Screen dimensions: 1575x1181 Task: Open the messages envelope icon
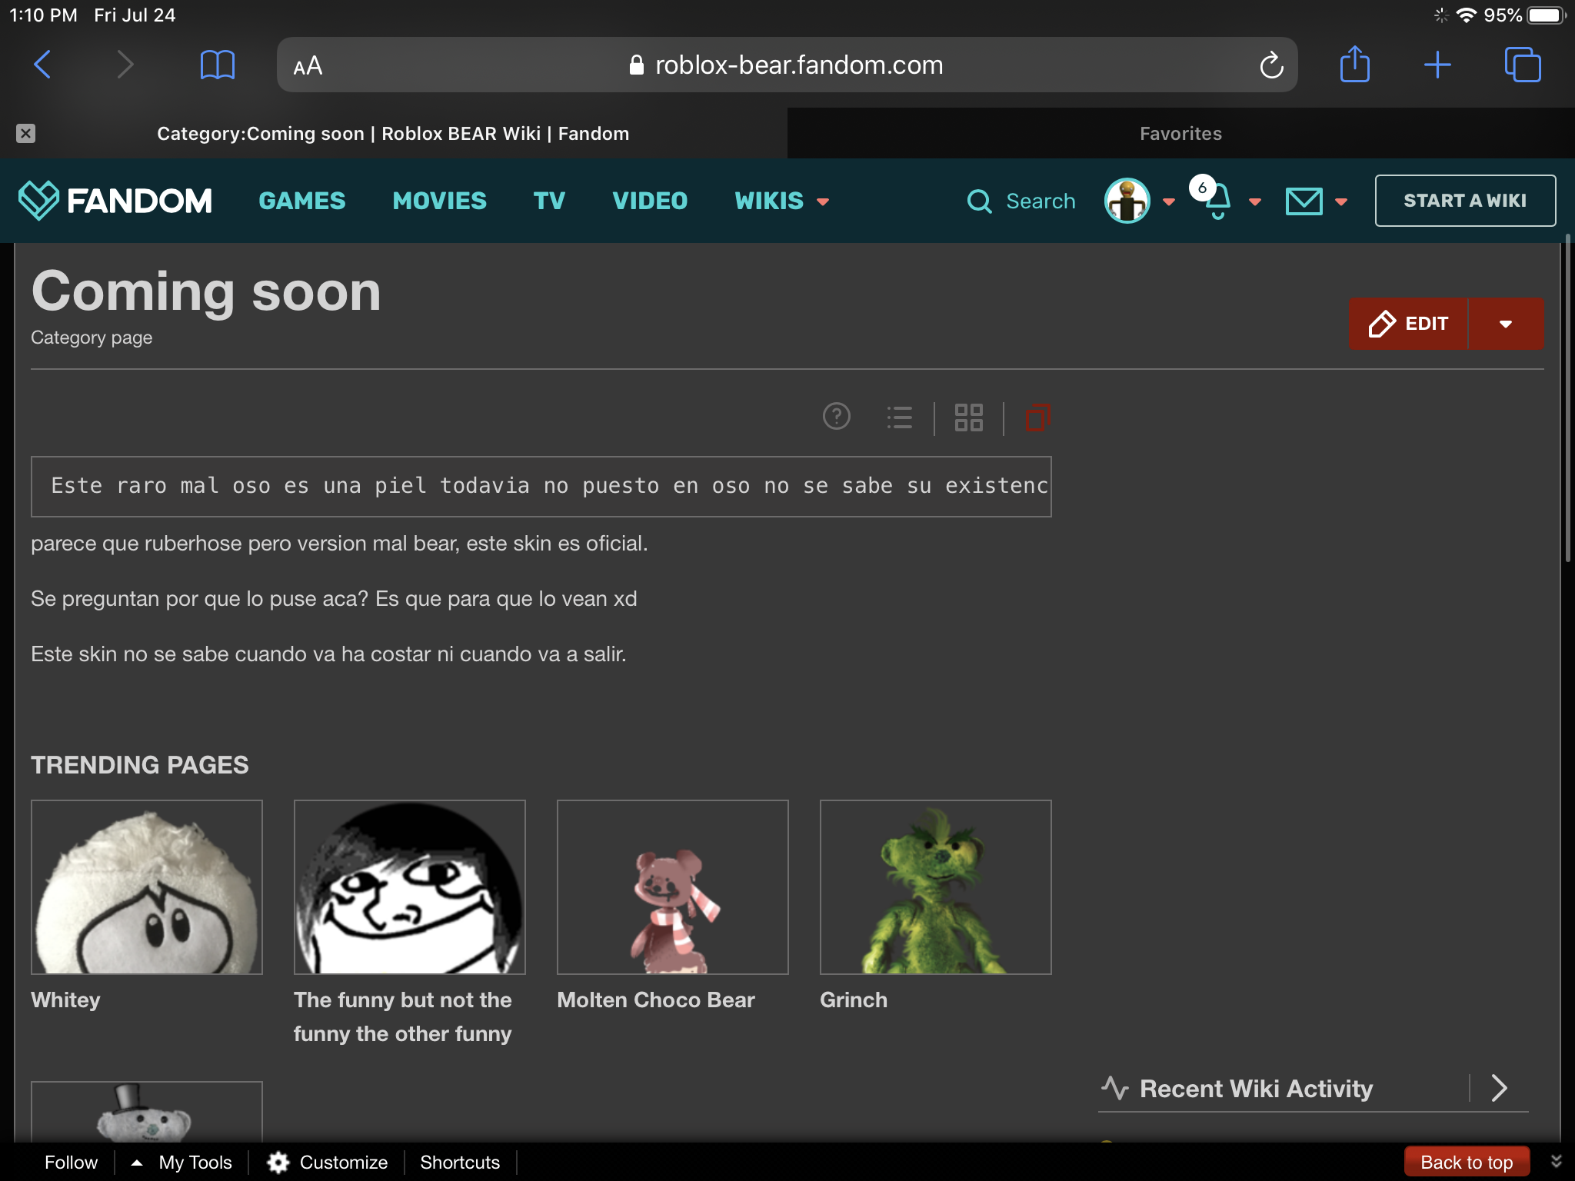[x=1304, y=201]
